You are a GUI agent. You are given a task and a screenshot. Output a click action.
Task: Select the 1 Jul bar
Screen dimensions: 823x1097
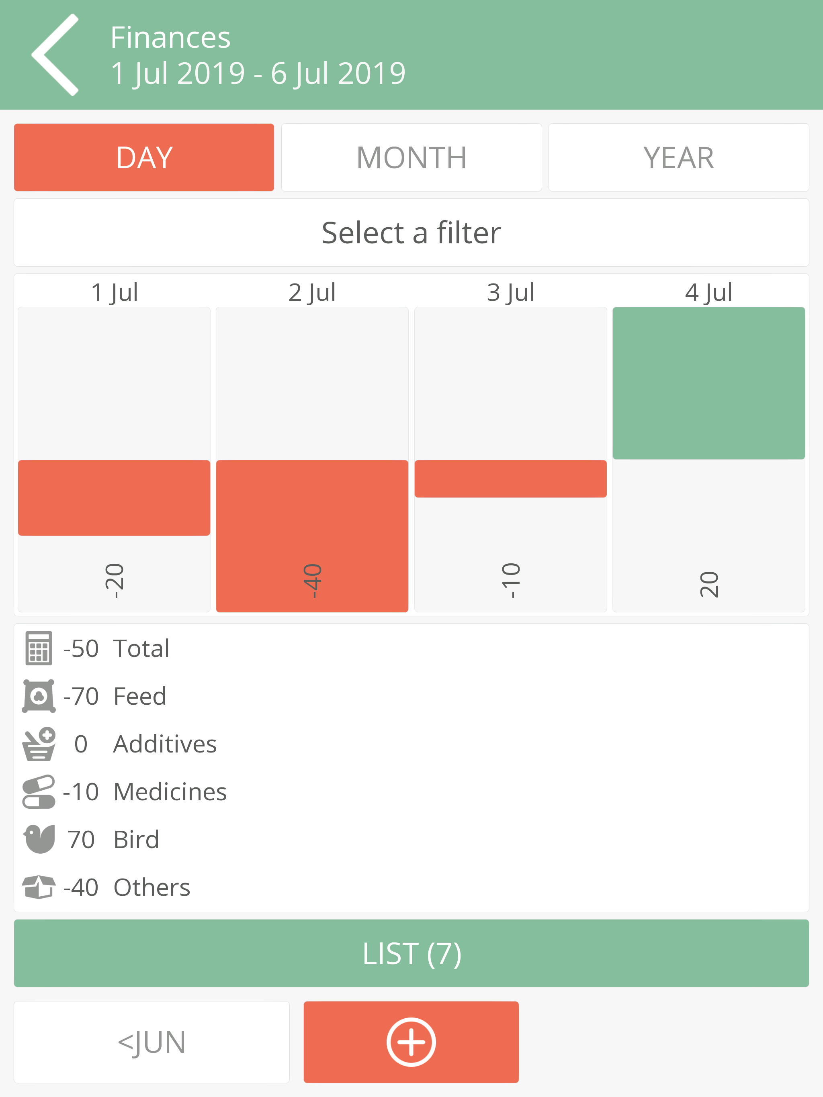tap(114, 498)
